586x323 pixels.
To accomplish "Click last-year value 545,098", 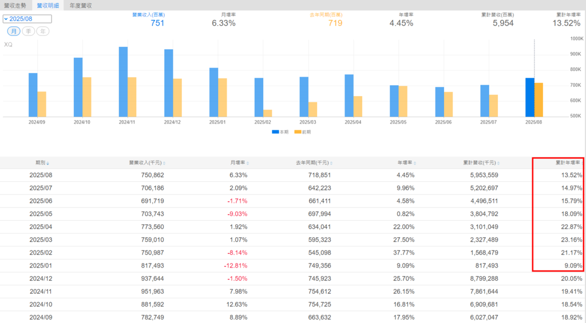I will (319, 253).
